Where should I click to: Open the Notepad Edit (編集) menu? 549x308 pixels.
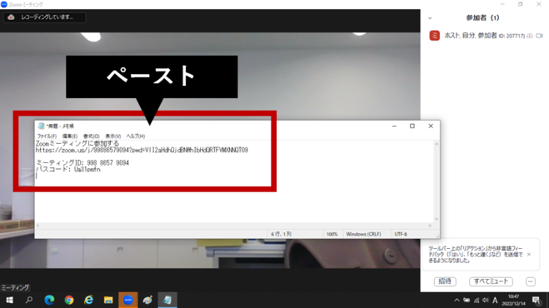pyautogui.click(x=70, y=136)
